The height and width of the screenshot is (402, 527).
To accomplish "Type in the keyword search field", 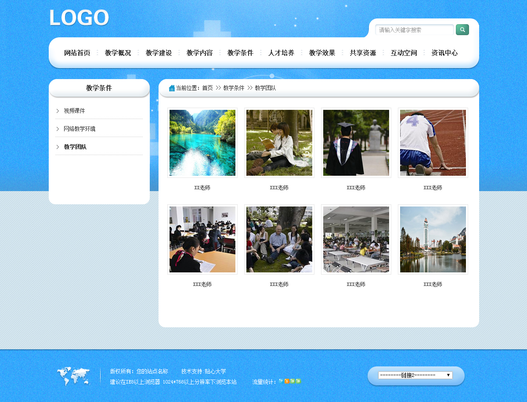I will tap(414, 30).
